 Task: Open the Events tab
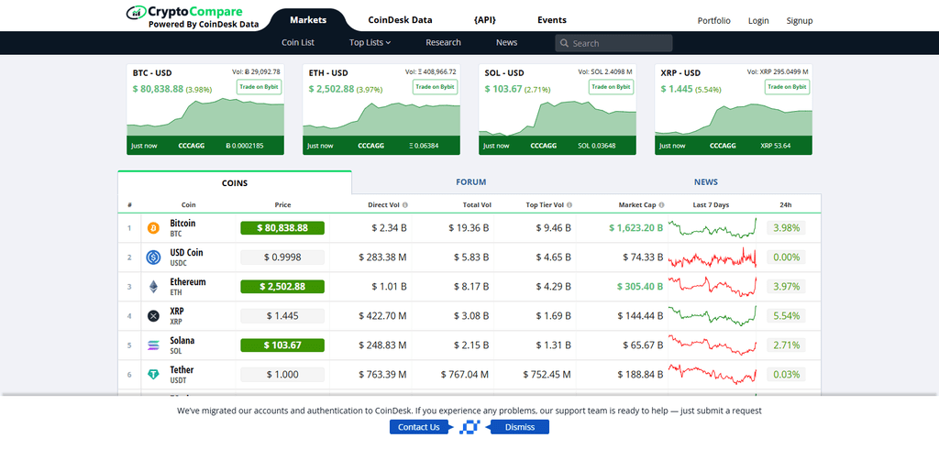tap(552, 20)
